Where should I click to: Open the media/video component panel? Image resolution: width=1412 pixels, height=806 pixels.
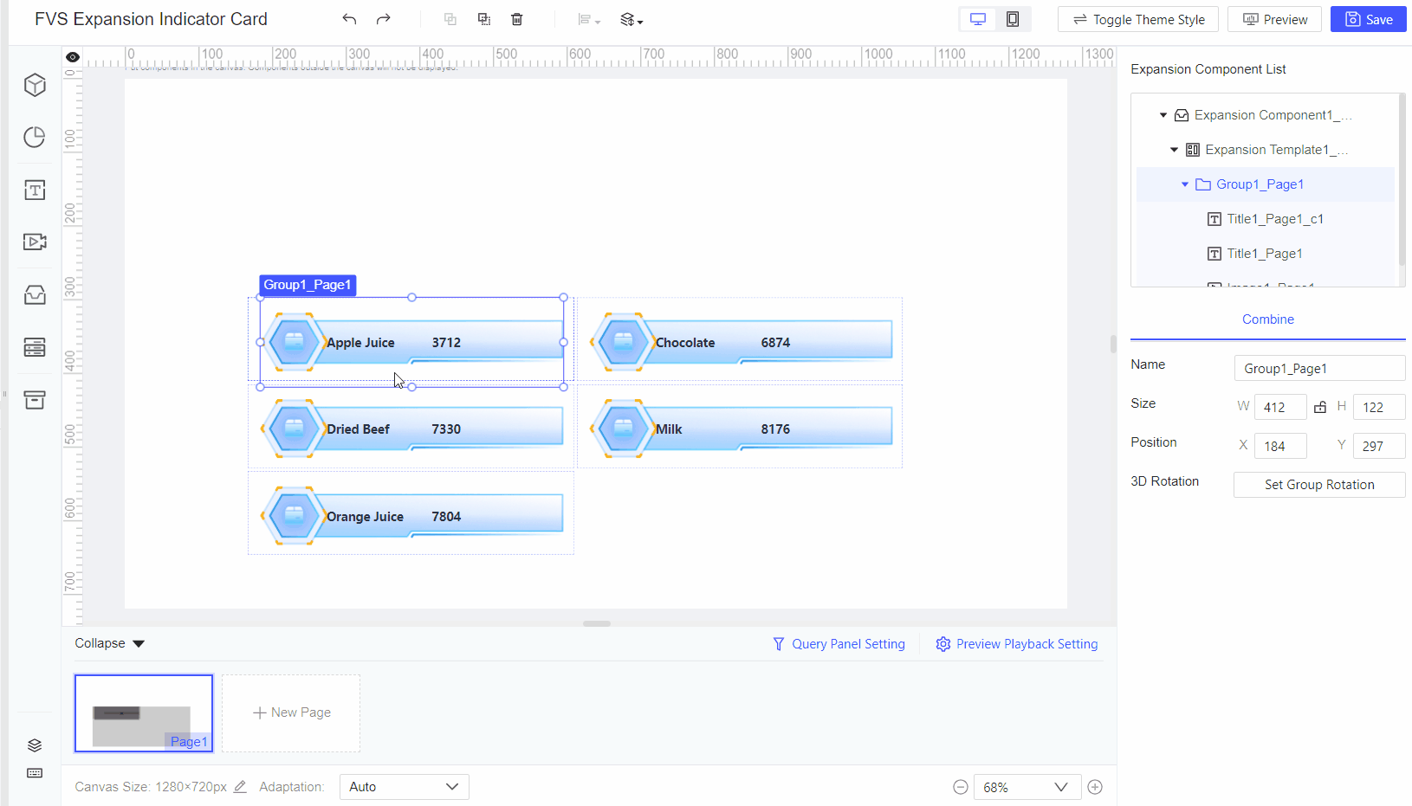(x=35, y=242)
